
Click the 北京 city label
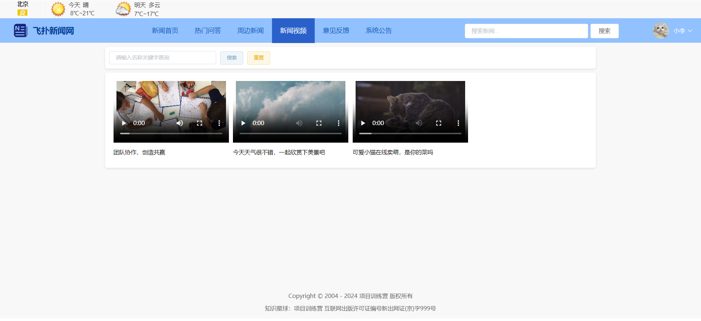(x=23, y=4)
